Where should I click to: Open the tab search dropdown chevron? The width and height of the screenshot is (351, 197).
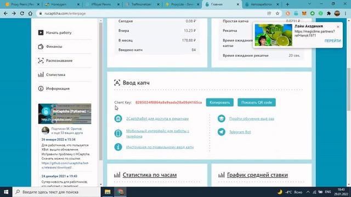[309, 4]
